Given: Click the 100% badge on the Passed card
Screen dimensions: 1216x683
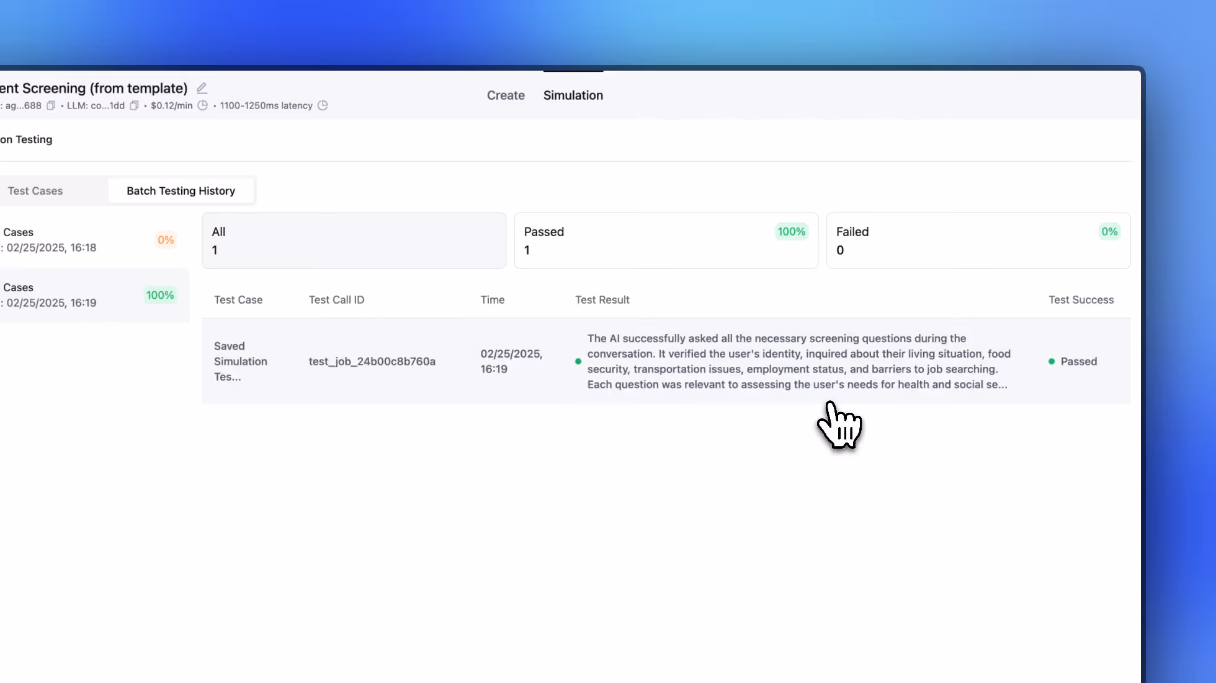Looking at the screenshot, I should coord(791,232).
